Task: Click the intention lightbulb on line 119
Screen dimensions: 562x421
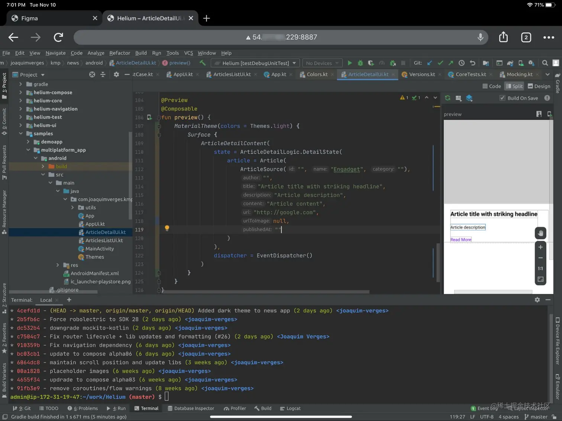Action: (167, 228)
